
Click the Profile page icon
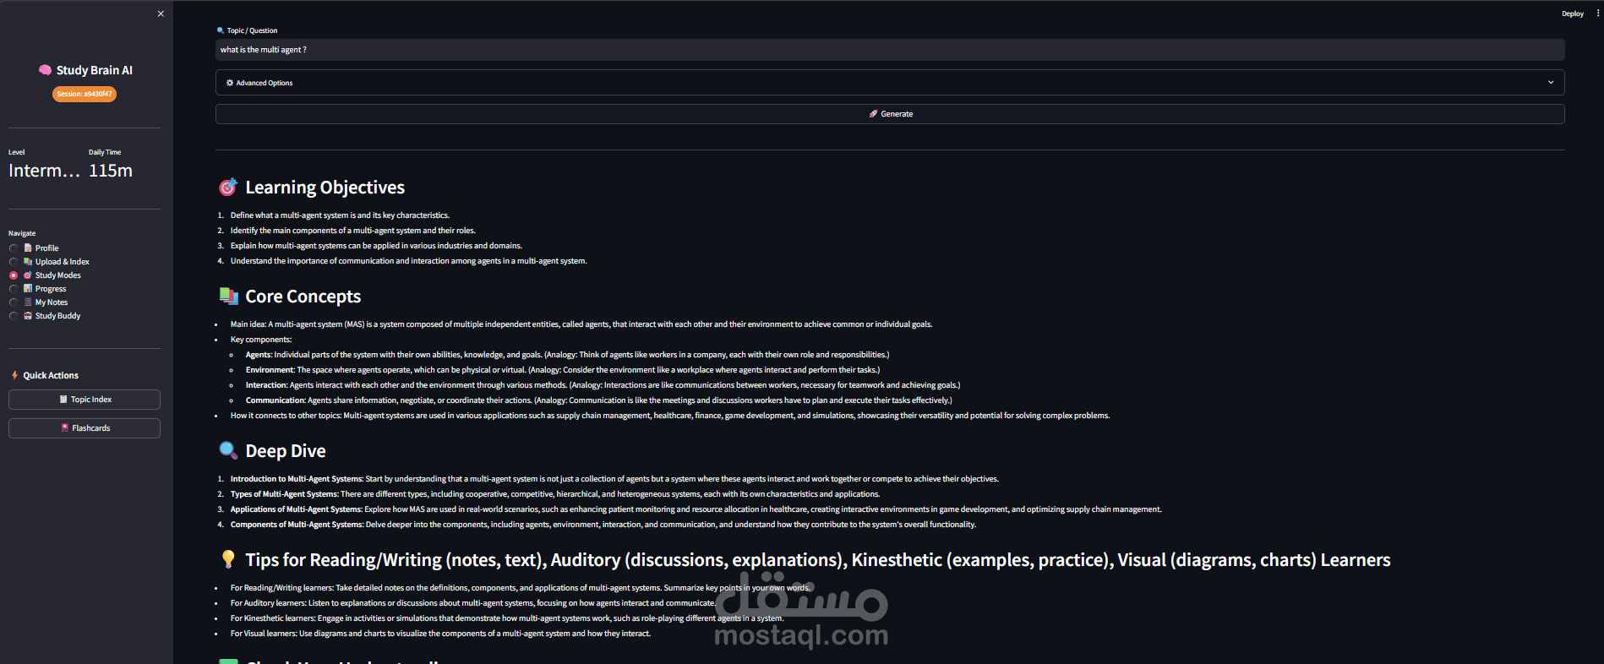tap(28, 248)
